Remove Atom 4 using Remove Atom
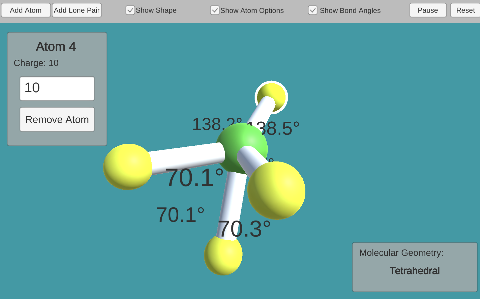480x299 pixels. [x=57, y=120]
